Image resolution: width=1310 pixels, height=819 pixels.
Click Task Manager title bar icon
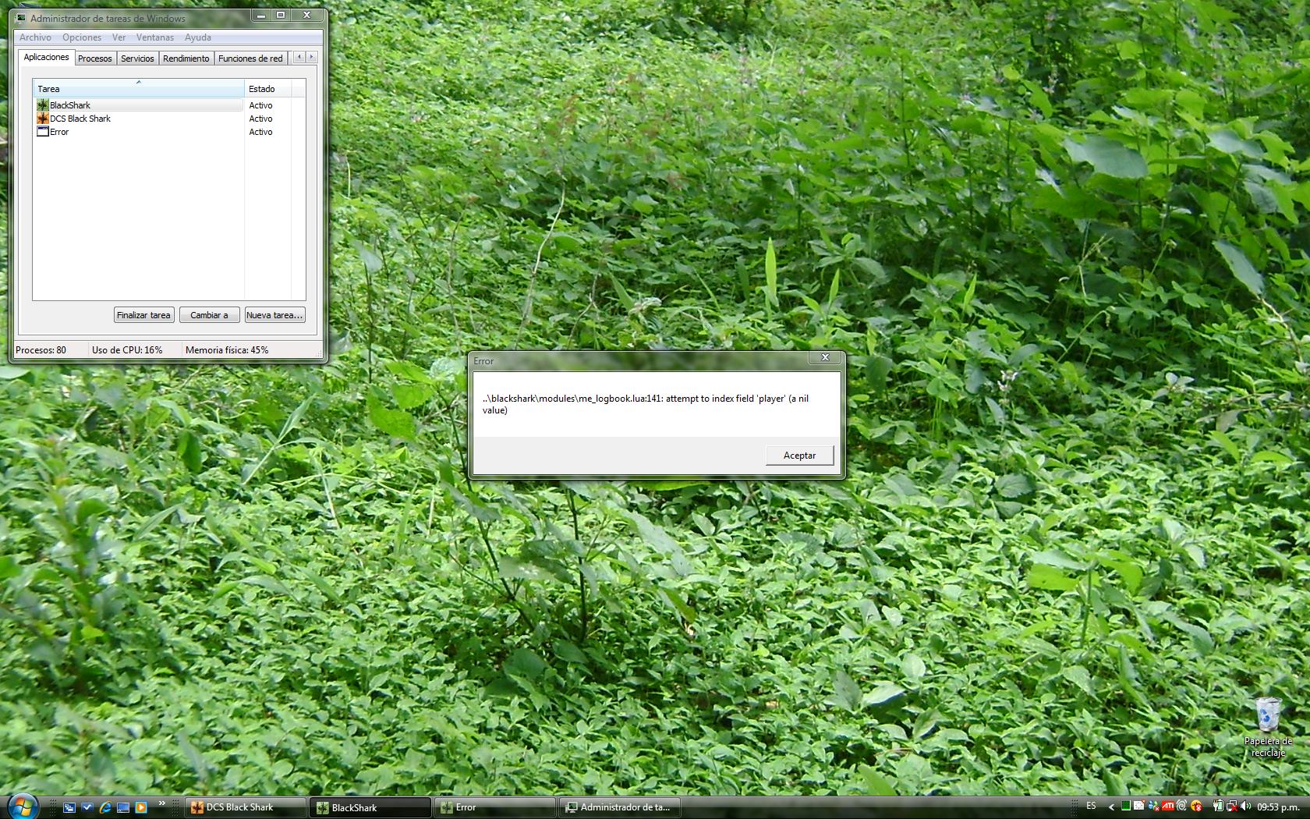22,18
